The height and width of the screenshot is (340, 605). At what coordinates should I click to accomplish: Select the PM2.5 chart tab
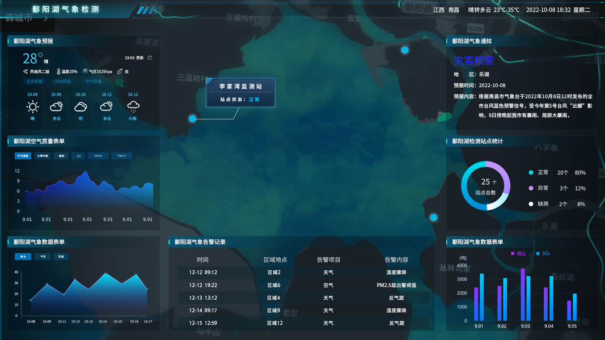point(122,156)
